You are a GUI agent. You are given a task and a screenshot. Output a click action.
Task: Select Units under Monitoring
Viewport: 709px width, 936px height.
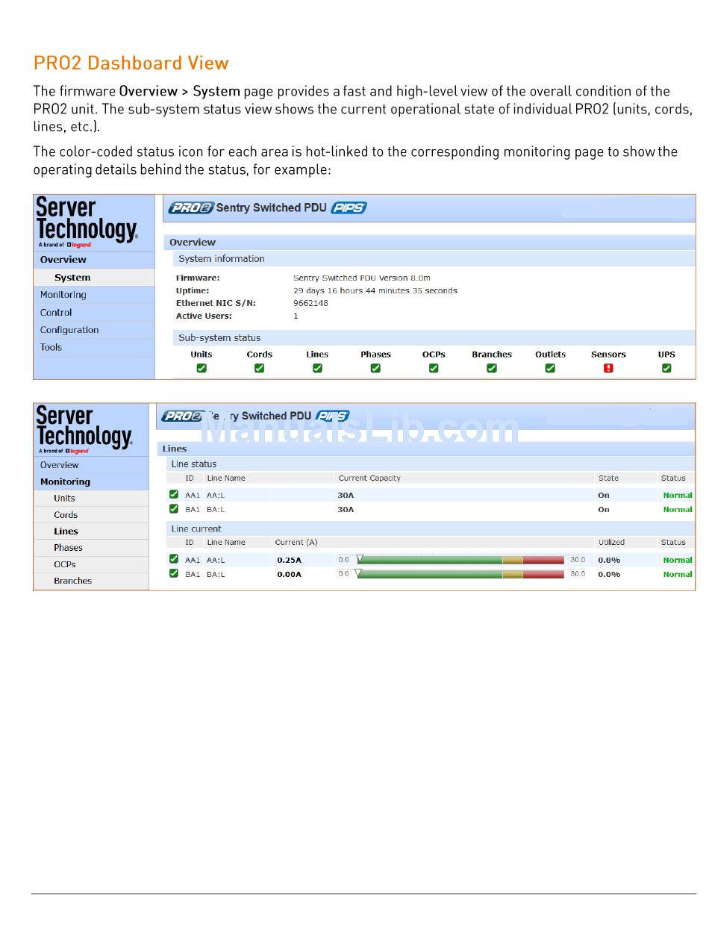pyautogui.click(x=91, y=498)
